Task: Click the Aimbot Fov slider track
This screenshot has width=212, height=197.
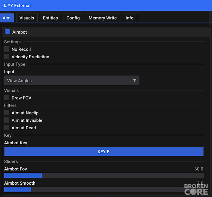Action: 104,175
